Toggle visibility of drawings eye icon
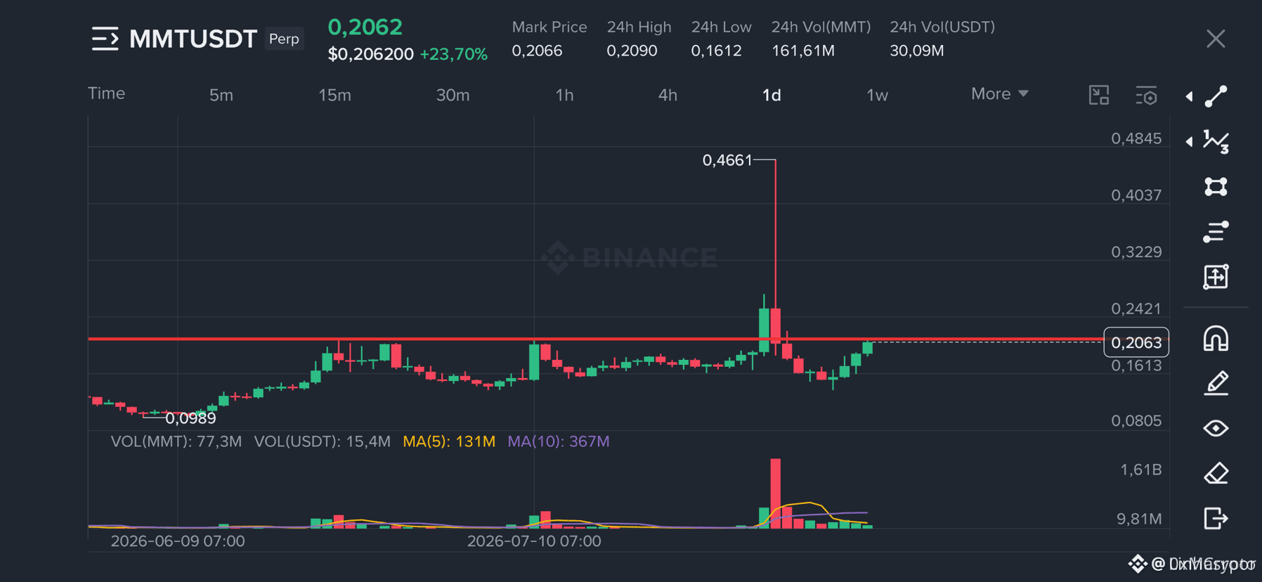 (1216, 428)
